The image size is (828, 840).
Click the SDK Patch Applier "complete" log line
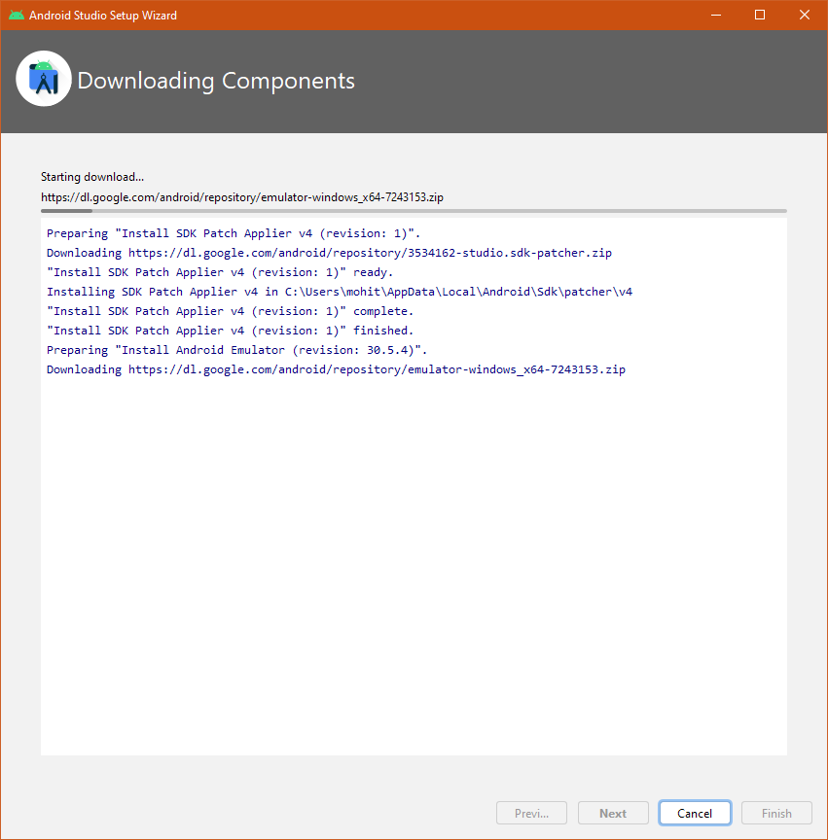click(x=230, y=311)
